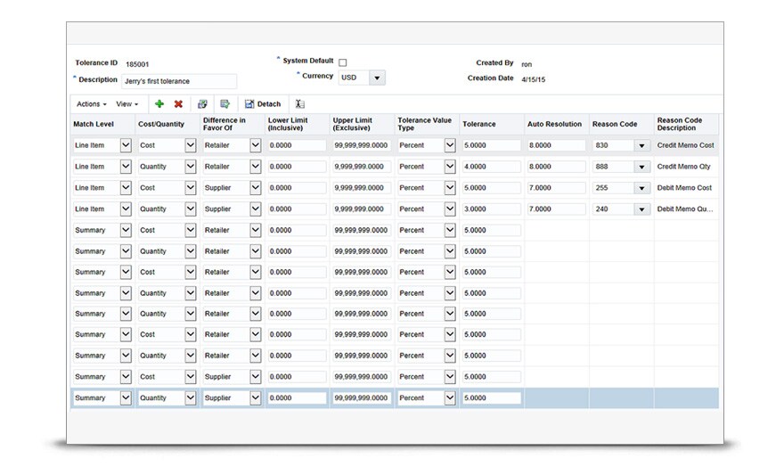Image resolution: width=784 pixels, height=475 pixels.
Task: Open Match Level dropdown in first row
Action: point(126,145)
